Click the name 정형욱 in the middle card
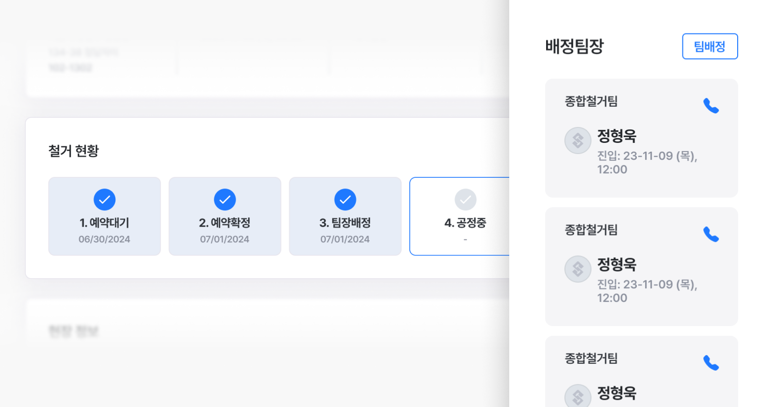776x407 pixels. click(x=616, y=265)
